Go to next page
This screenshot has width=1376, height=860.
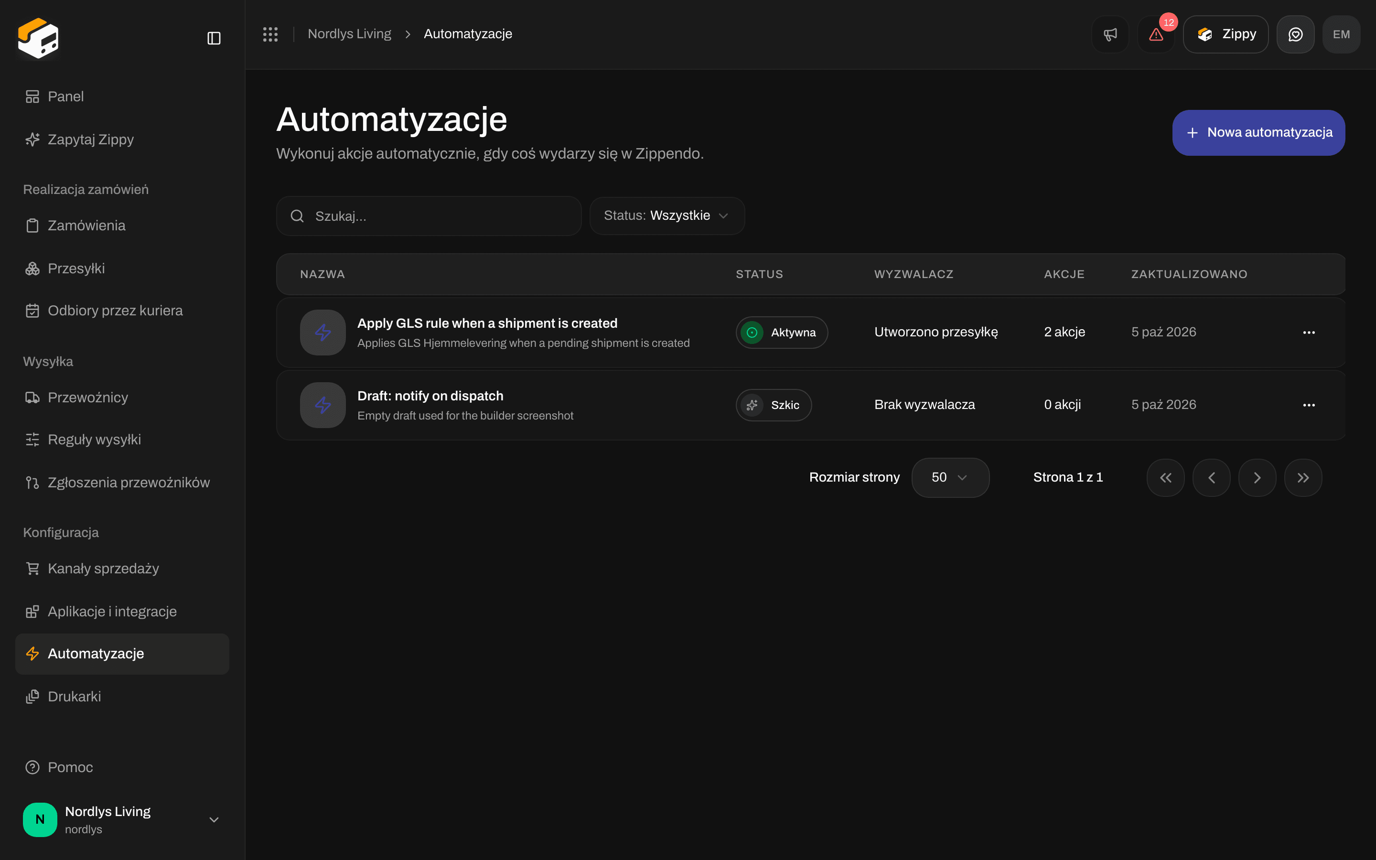click(x=1257, y=478)
